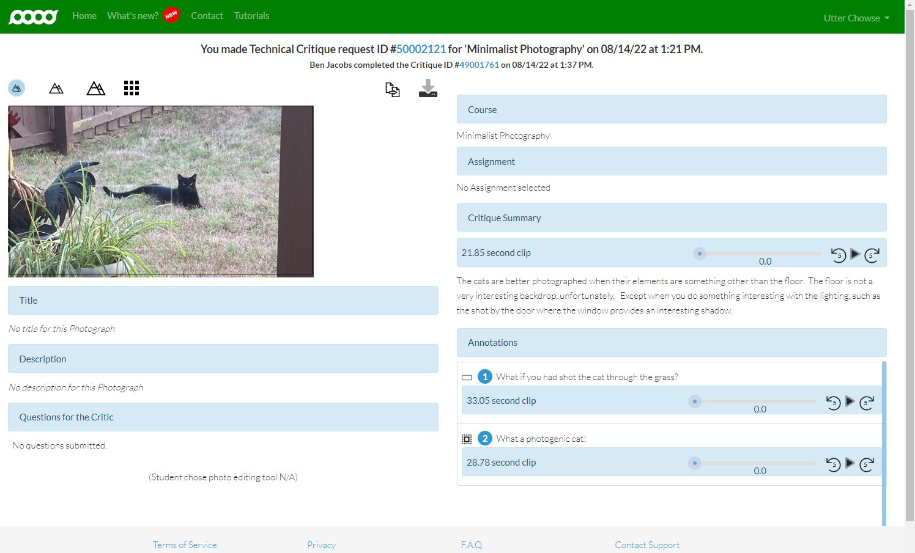
Task: Click the copy document icon above photo
Action: 393,90
